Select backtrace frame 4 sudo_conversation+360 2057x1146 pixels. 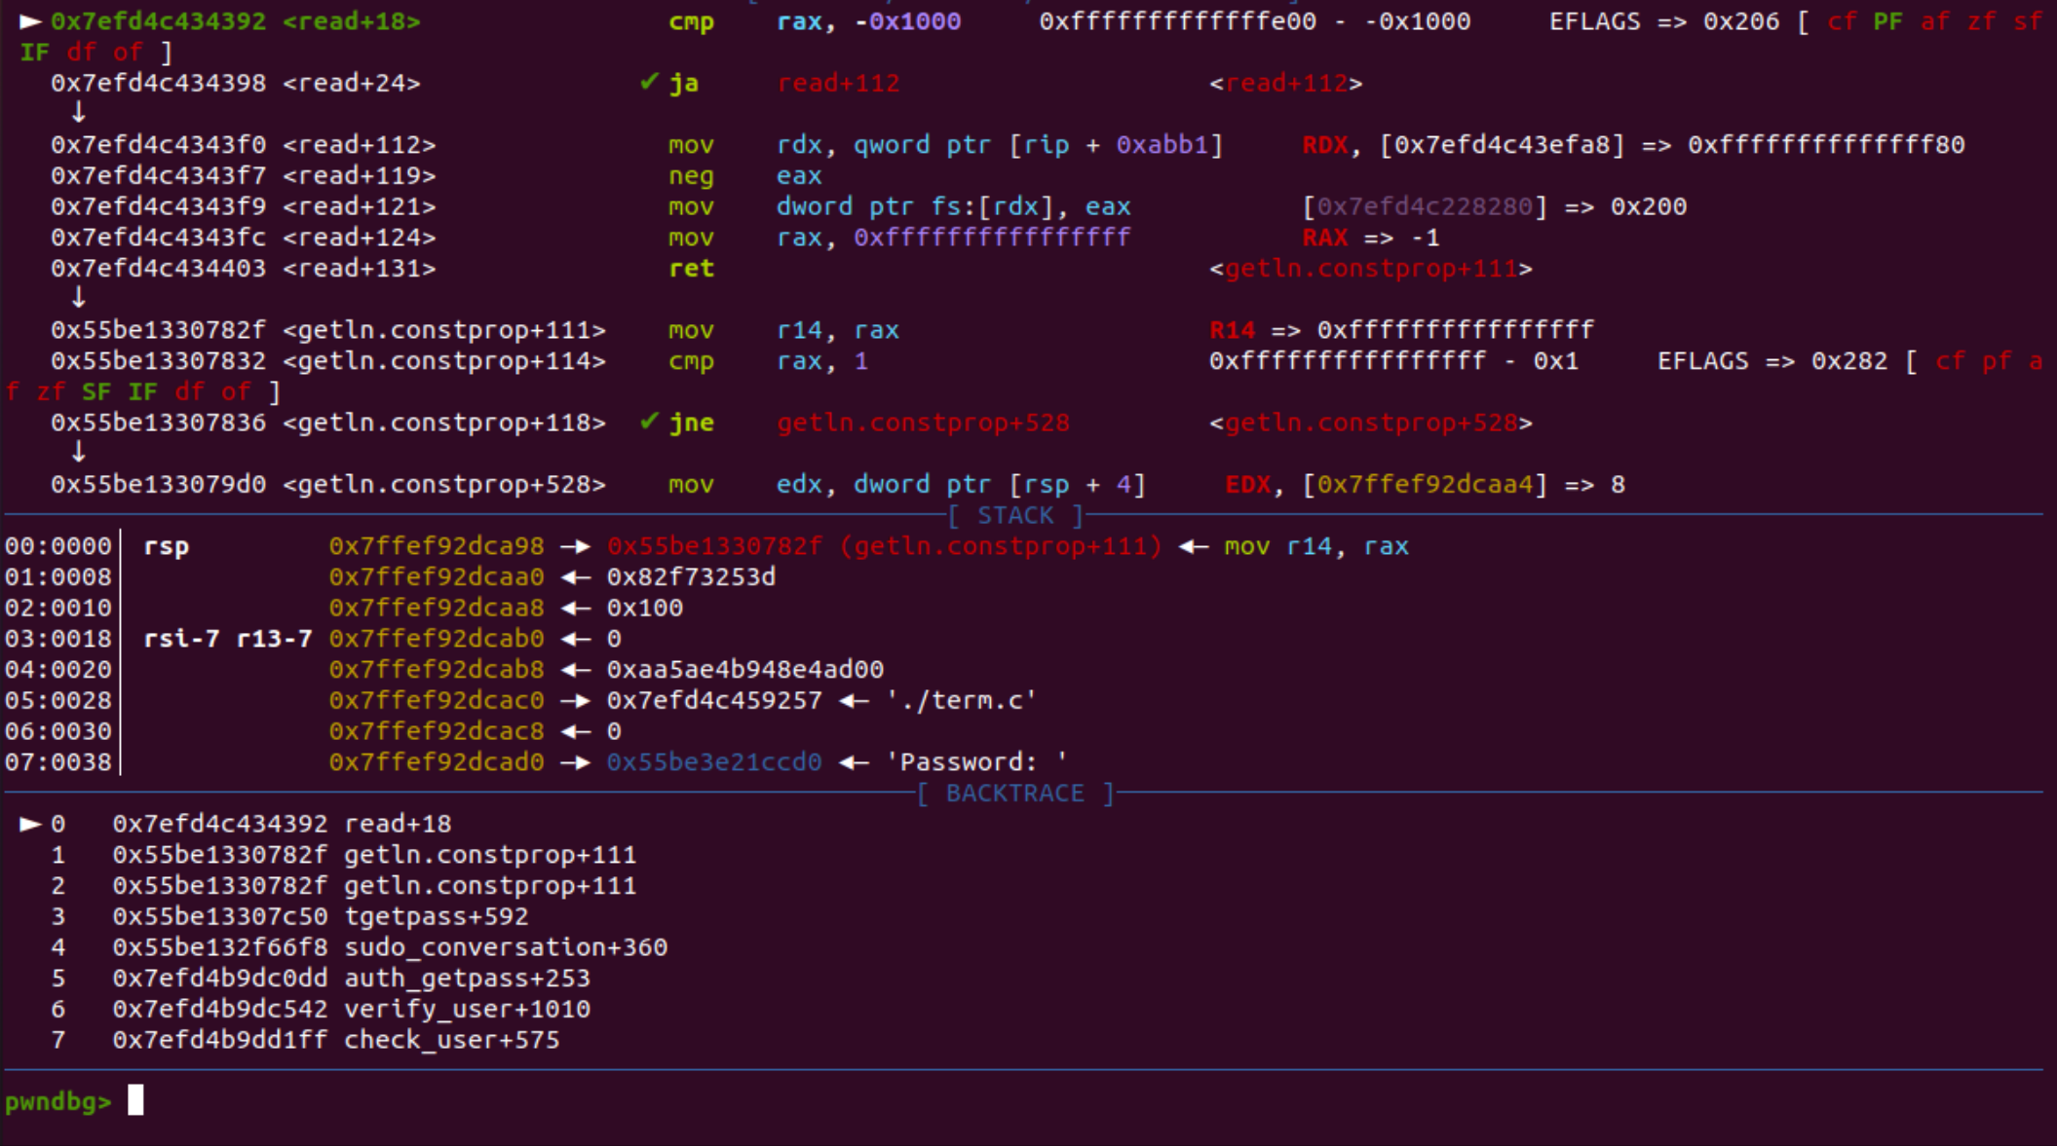(359, 947)
